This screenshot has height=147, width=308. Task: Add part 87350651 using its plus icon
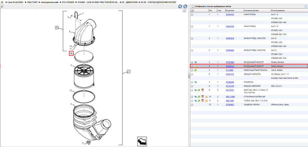pos(192,105)
